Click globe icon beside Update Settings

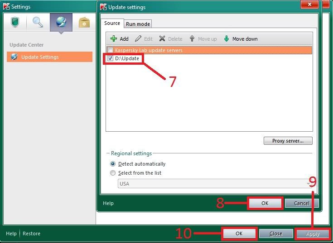(x=14, y=57)
